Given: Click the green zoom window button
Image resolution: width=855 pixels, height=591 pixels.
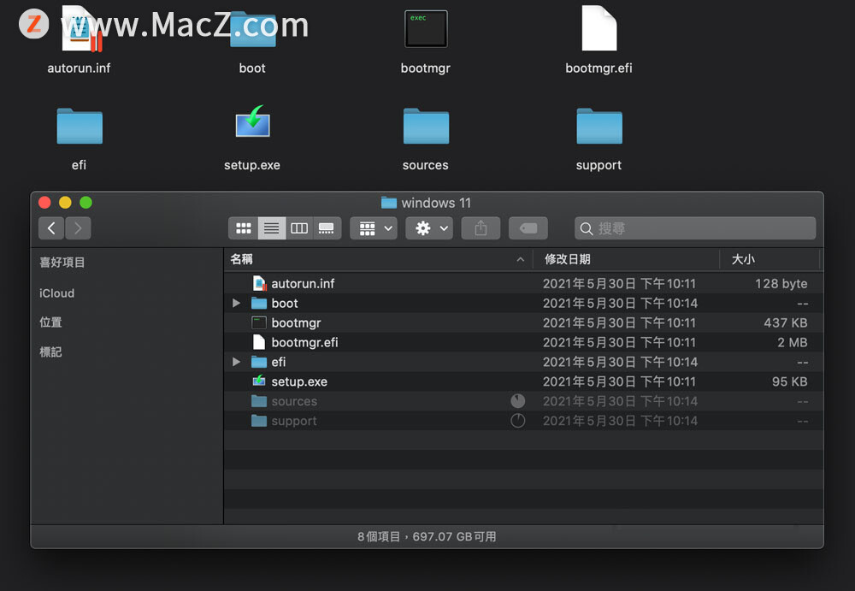Looking at the screenshot, I should pyautogui.click(x=85, y=203).
